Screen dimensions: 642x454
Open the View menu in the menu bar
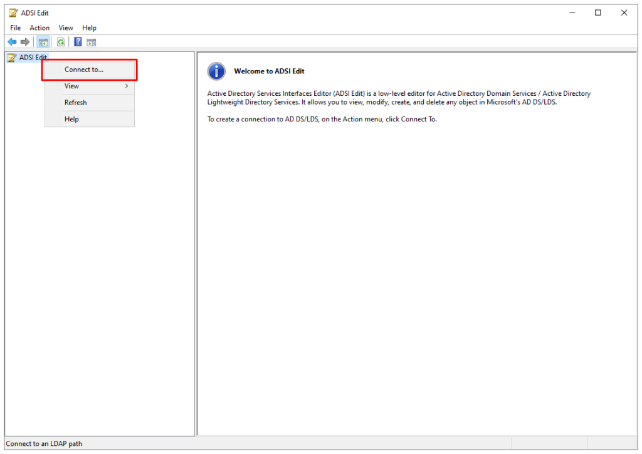coord(66,28)
